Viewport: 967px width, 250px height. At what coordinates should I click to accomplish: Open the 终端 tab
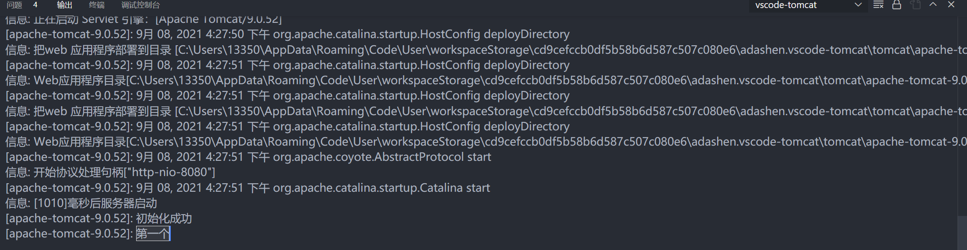[97, 5]
